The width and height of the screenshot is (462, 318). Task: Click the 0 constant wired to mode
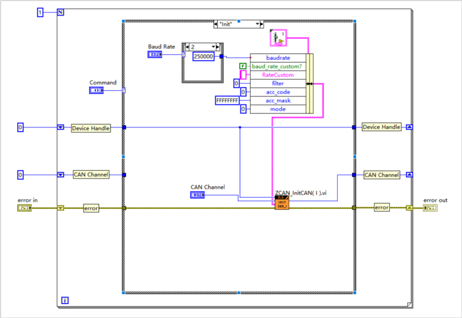(243, 109)
